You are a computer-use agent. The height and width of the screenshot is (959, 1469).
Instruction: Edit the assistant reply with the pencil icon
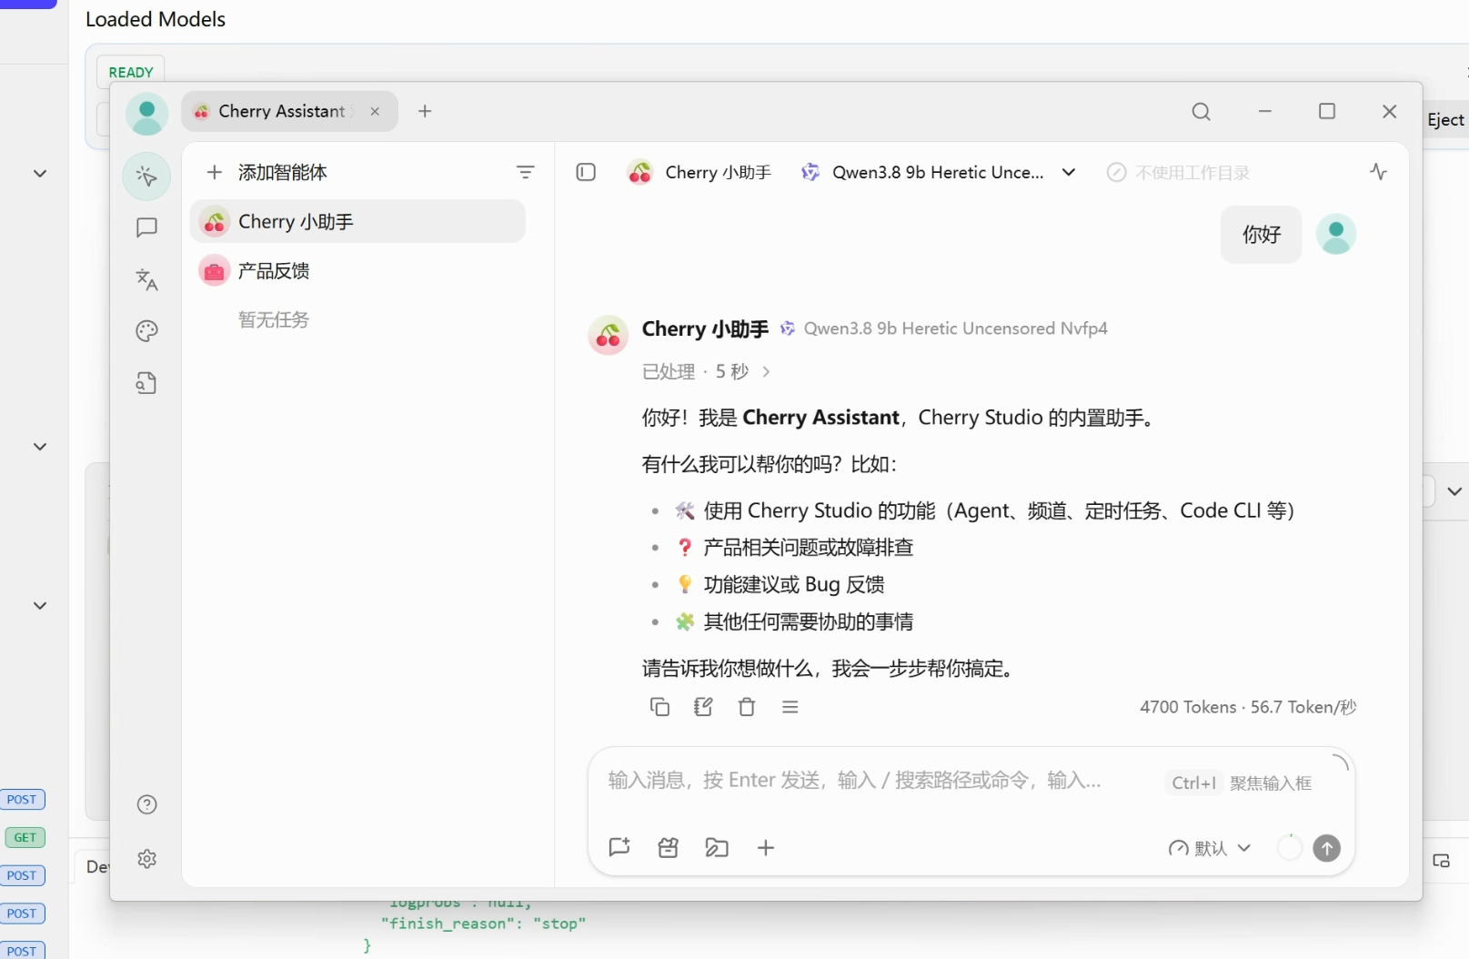coord(703,707)
